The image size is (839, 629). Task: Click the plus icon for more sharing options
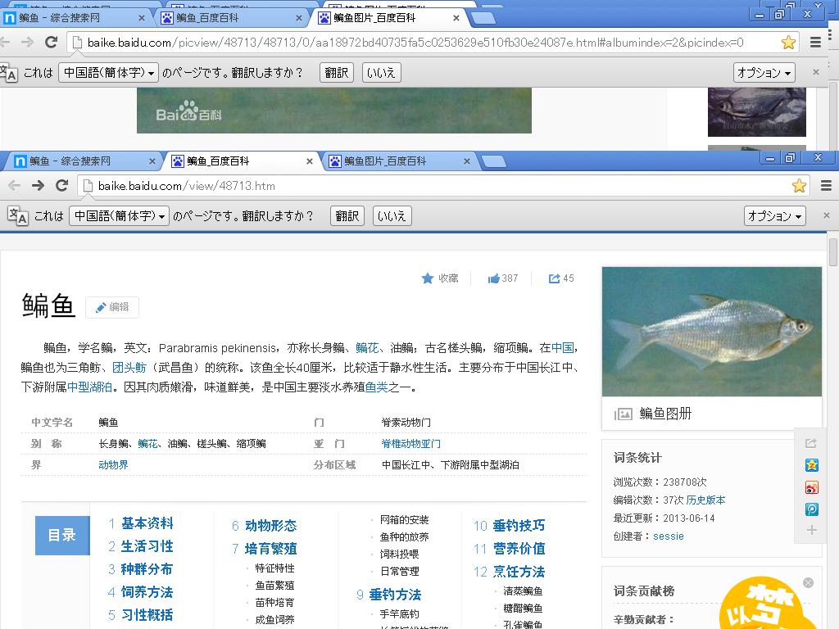coord(811,530)
